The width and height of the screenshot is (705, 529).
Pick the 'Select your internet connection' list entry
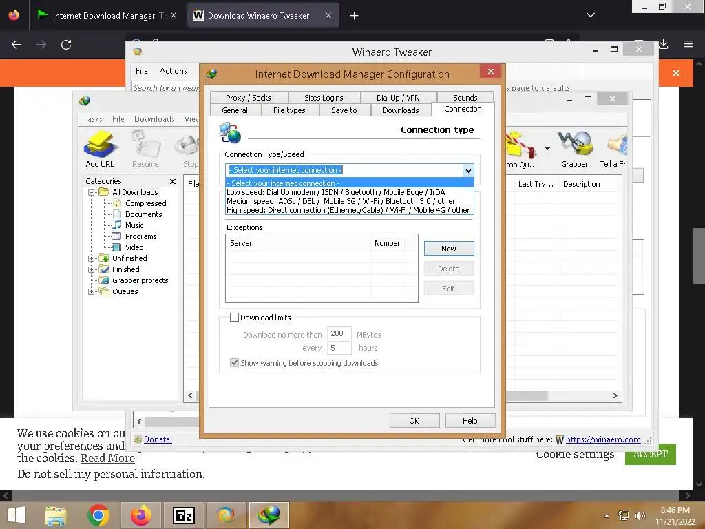point(349,183)
